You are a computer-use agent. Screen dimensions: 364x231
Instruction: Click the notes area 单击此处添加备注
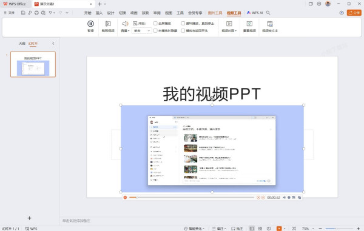coord(76,221)
